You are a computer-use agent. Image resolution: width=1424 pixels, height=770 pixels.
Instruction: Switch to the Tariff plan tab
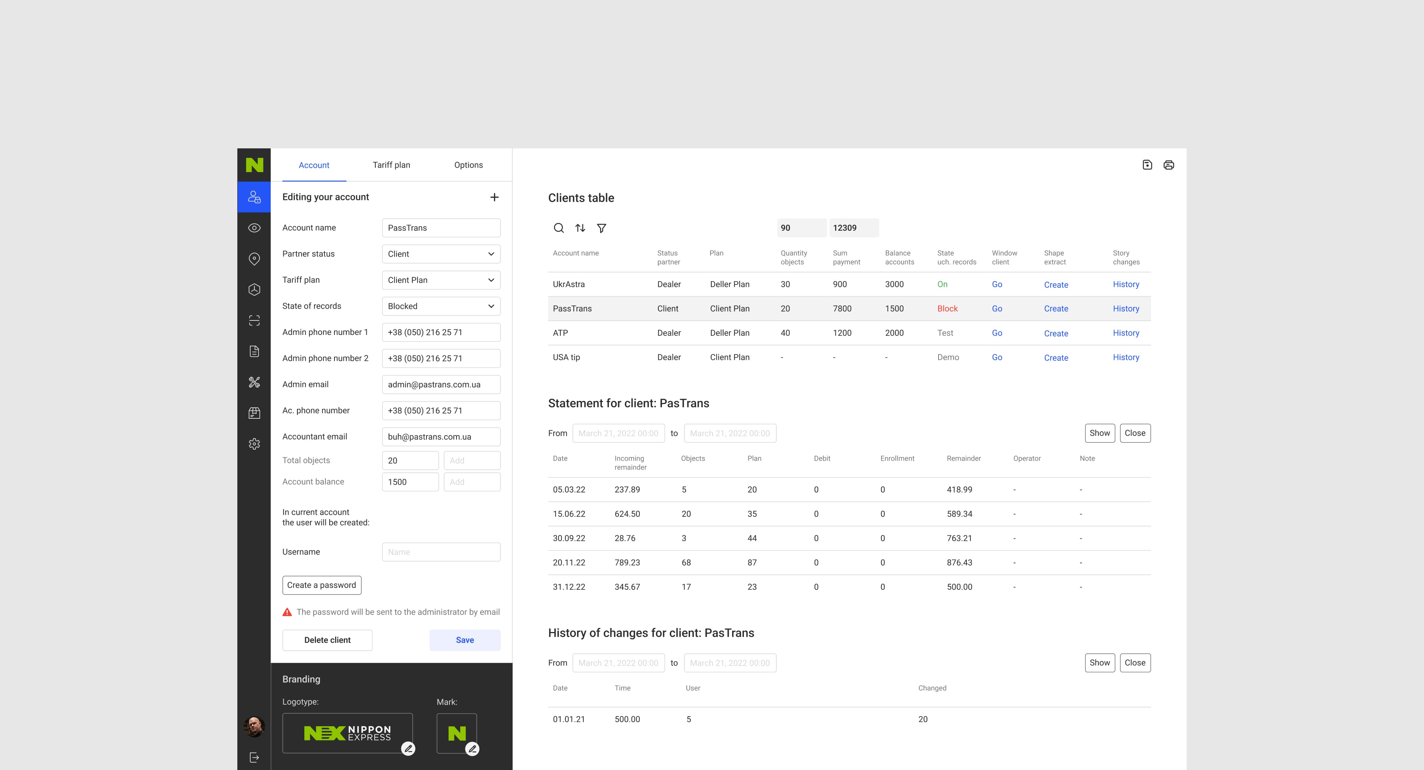[391, 165]
